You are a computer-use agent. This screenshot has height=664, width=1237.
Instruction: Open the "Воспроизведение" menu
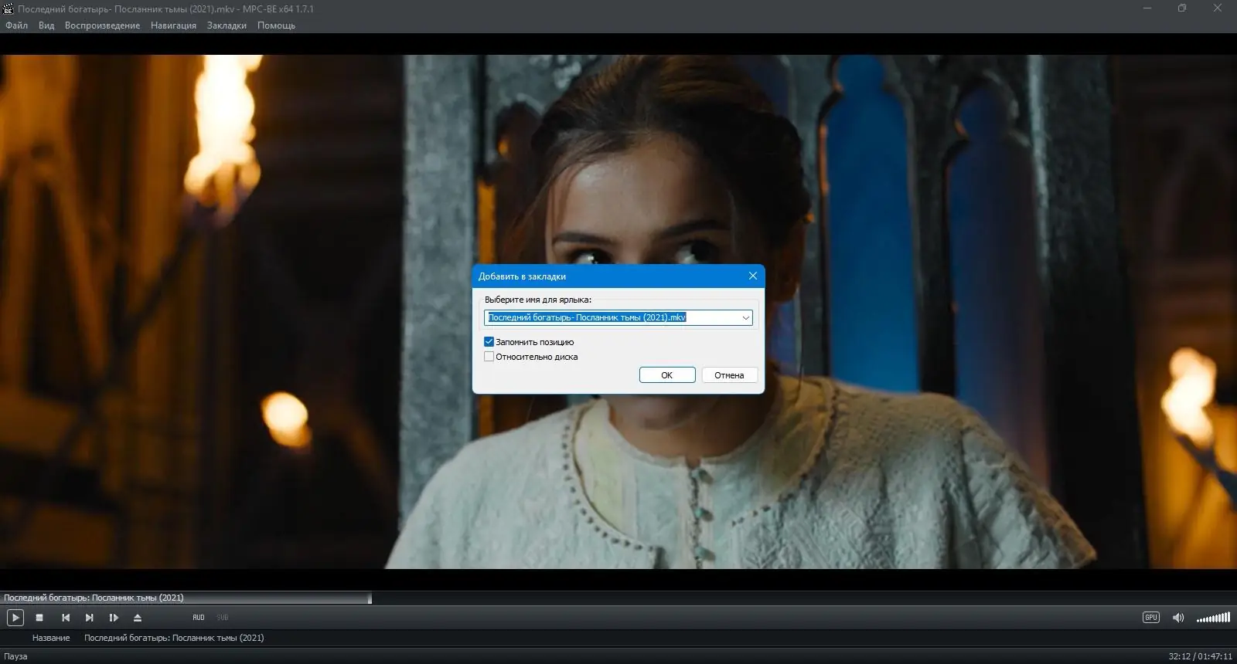pyautogui.click(x=102, y=25)
